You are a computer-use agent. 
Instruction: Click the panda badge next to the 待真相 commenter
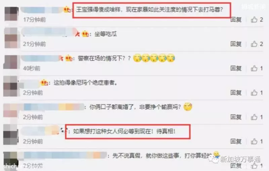(x=64, y=131)
